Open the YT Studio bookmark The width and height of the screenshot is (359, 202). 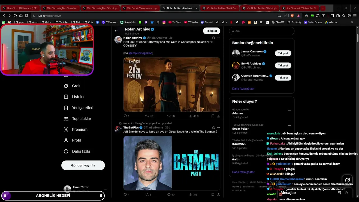(191, 22)
